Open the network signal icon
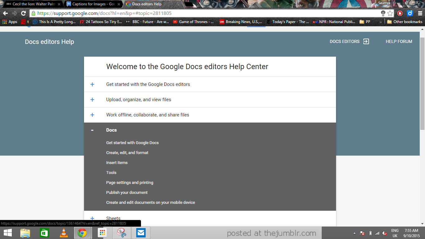The width and height of the screenshot is (425, 239). (377, 233)
